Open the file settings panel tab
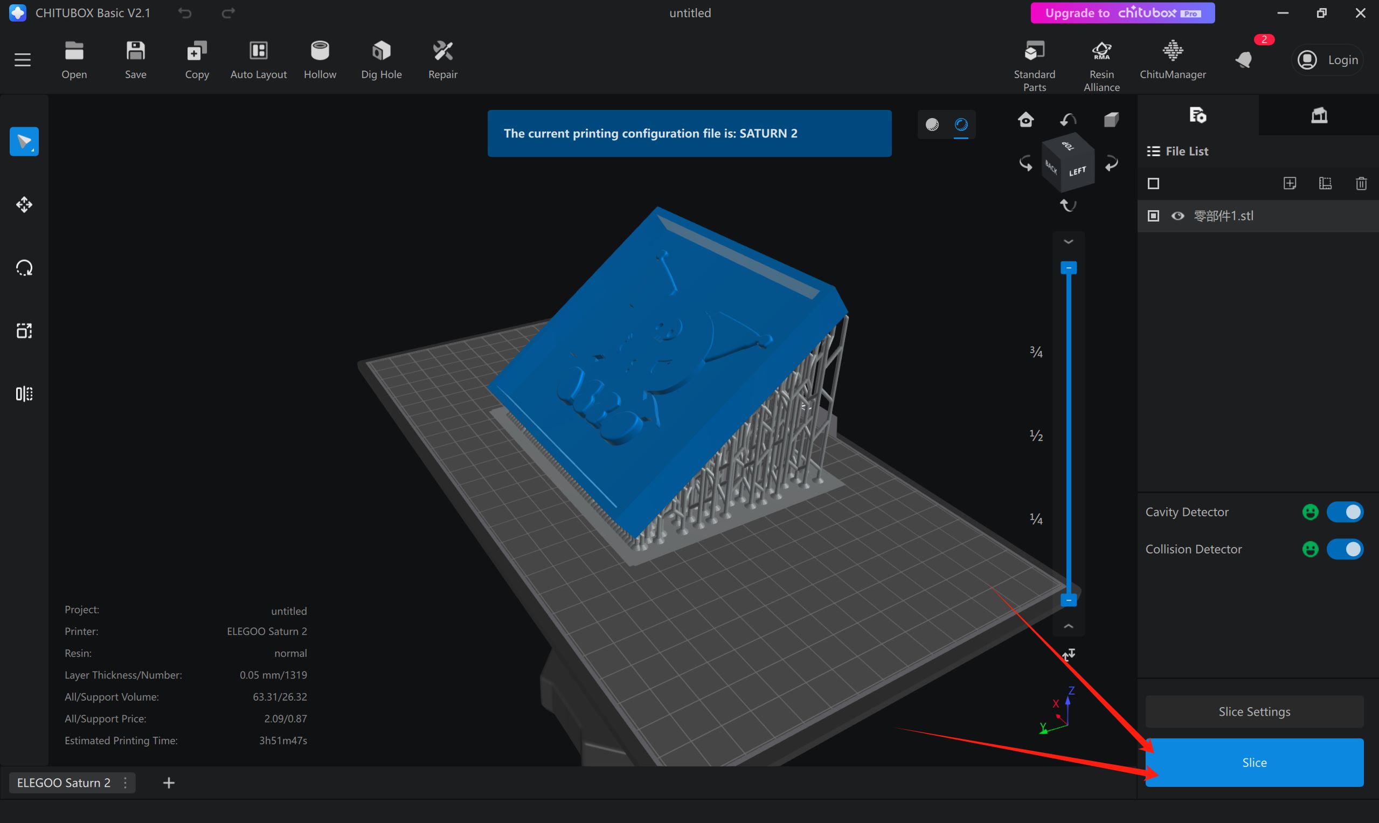This screenshot has height=823, width=1379. pos(1198,115)
